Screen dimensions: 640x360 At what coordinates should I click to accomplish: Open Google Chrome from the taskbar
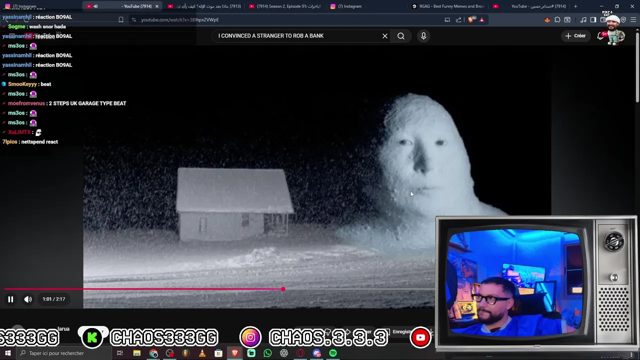153,353
